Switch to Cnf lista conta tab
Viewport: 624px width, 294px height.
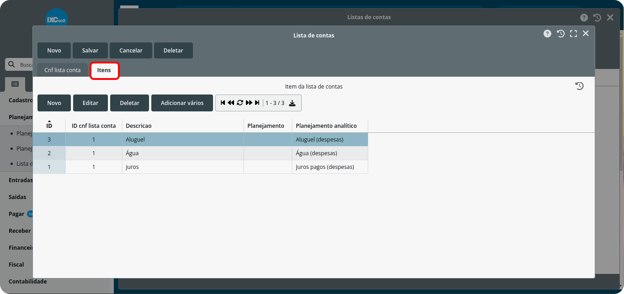point(63,70)
